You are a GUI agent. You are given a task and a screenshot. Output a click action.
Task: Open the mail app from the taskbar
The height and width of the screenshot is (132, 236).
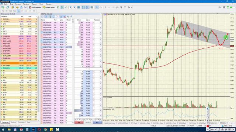21,129
